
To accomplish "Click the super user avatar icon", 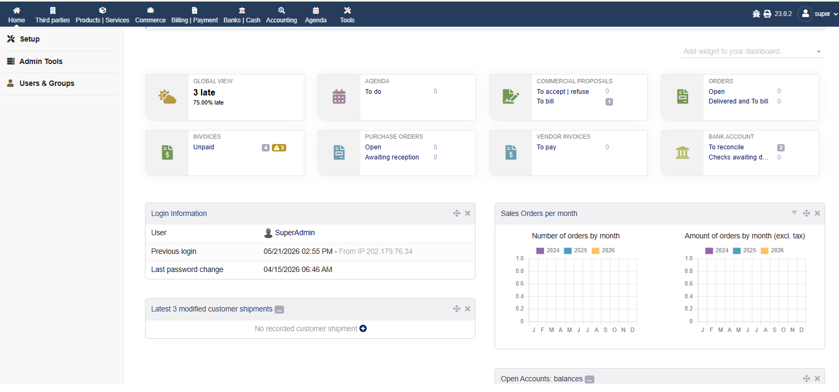I will [805, 14].
